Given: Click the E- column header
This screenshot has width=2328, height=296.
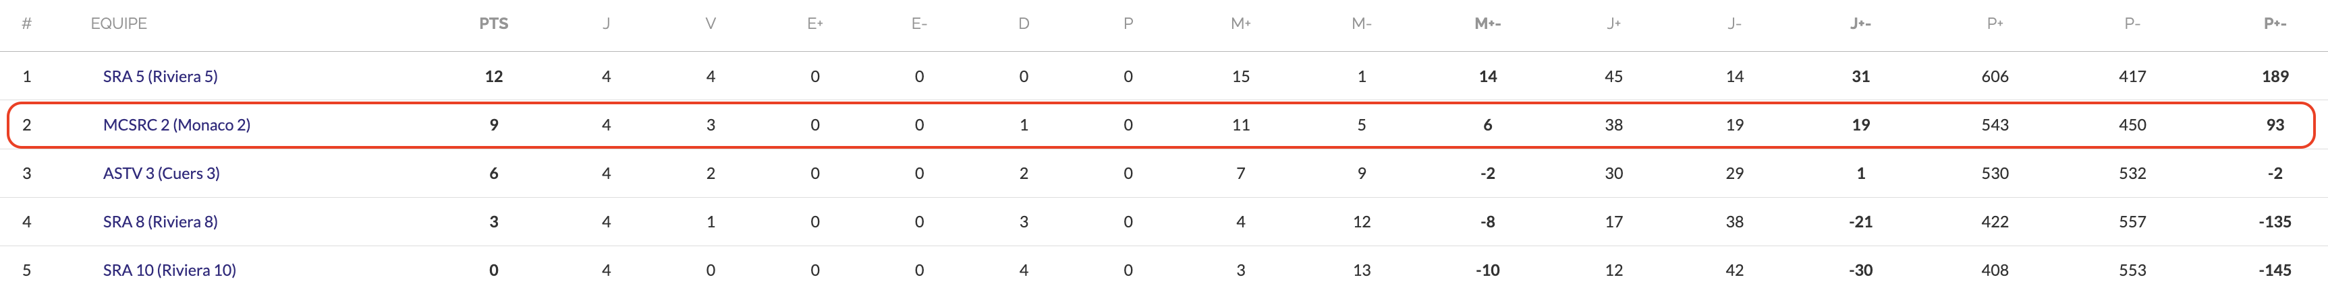Looking at the screenshot, I should tap(919, 24).
